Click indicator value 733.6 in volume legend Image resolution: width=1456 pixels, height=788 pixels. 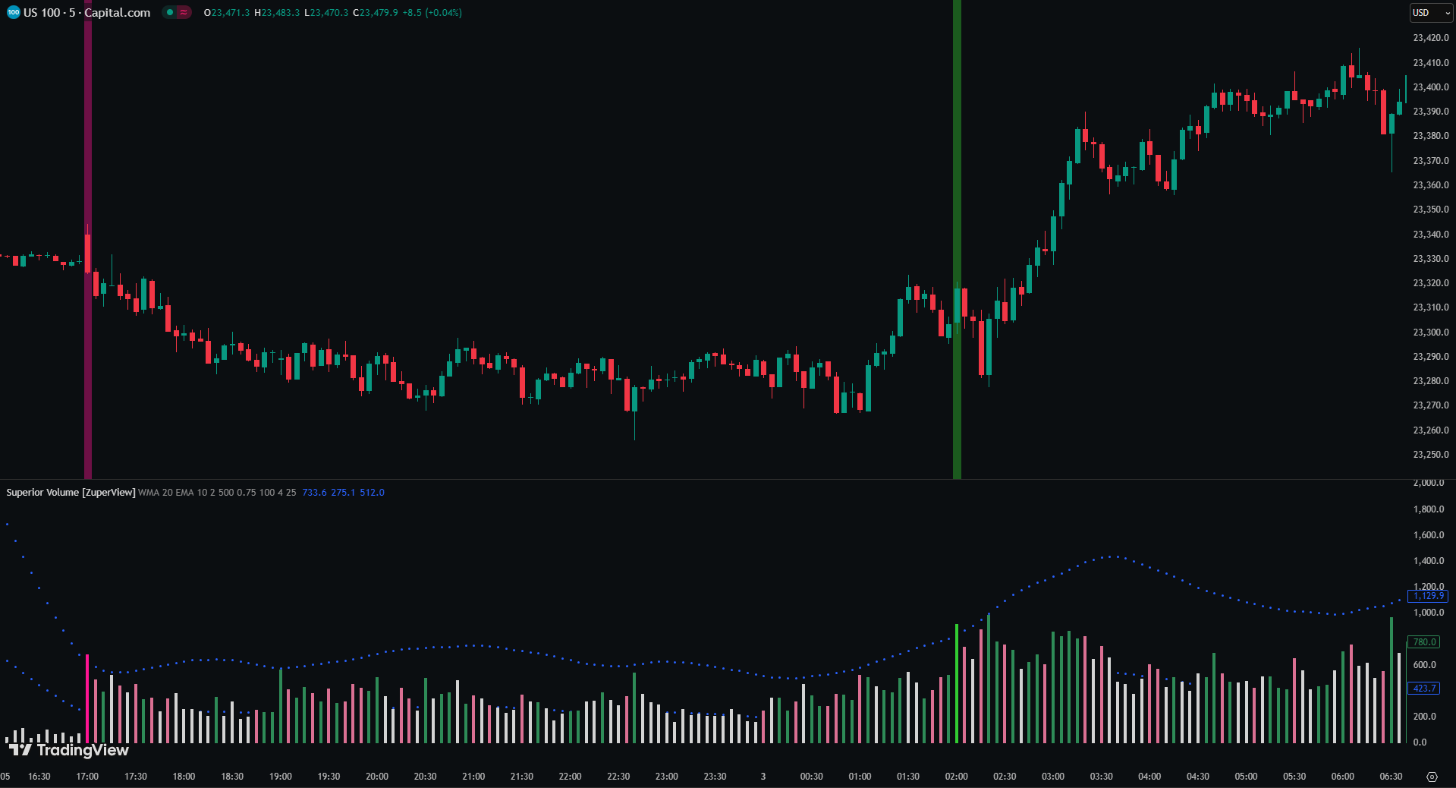[314, 493]
